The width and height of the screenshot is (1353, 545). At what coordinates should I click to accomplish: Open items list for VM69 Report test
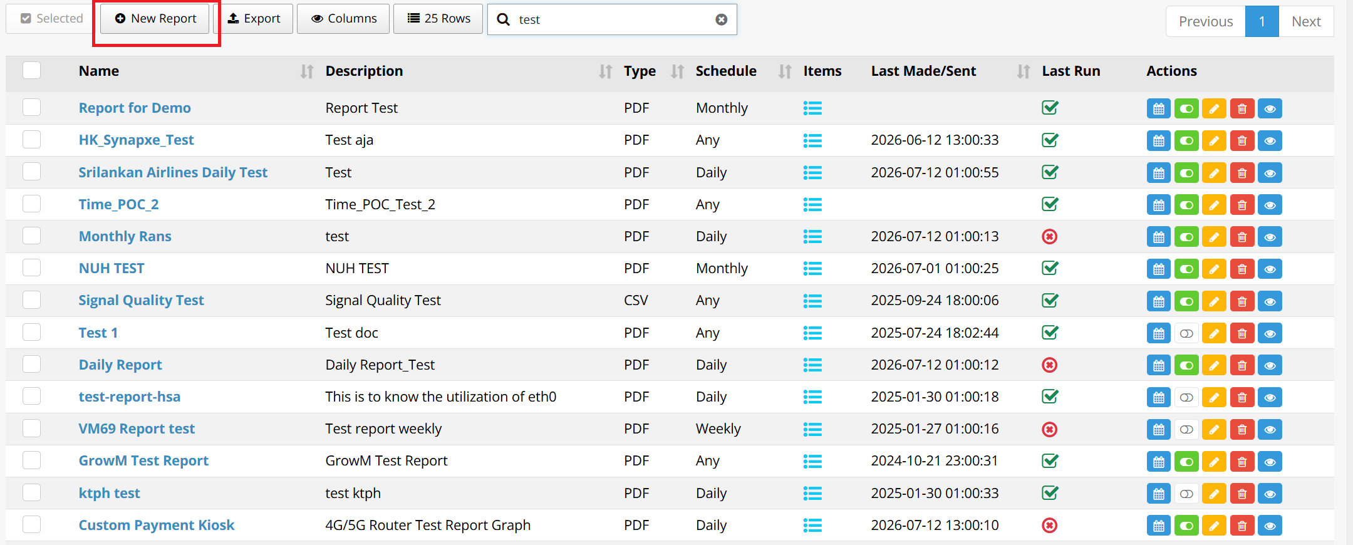pyautogui.click(x=812, y=429)
